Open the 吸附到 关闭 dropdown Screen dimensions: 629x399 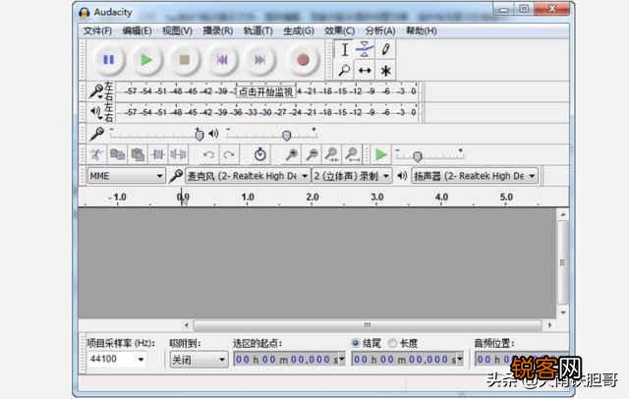click(x=199, y=360)
